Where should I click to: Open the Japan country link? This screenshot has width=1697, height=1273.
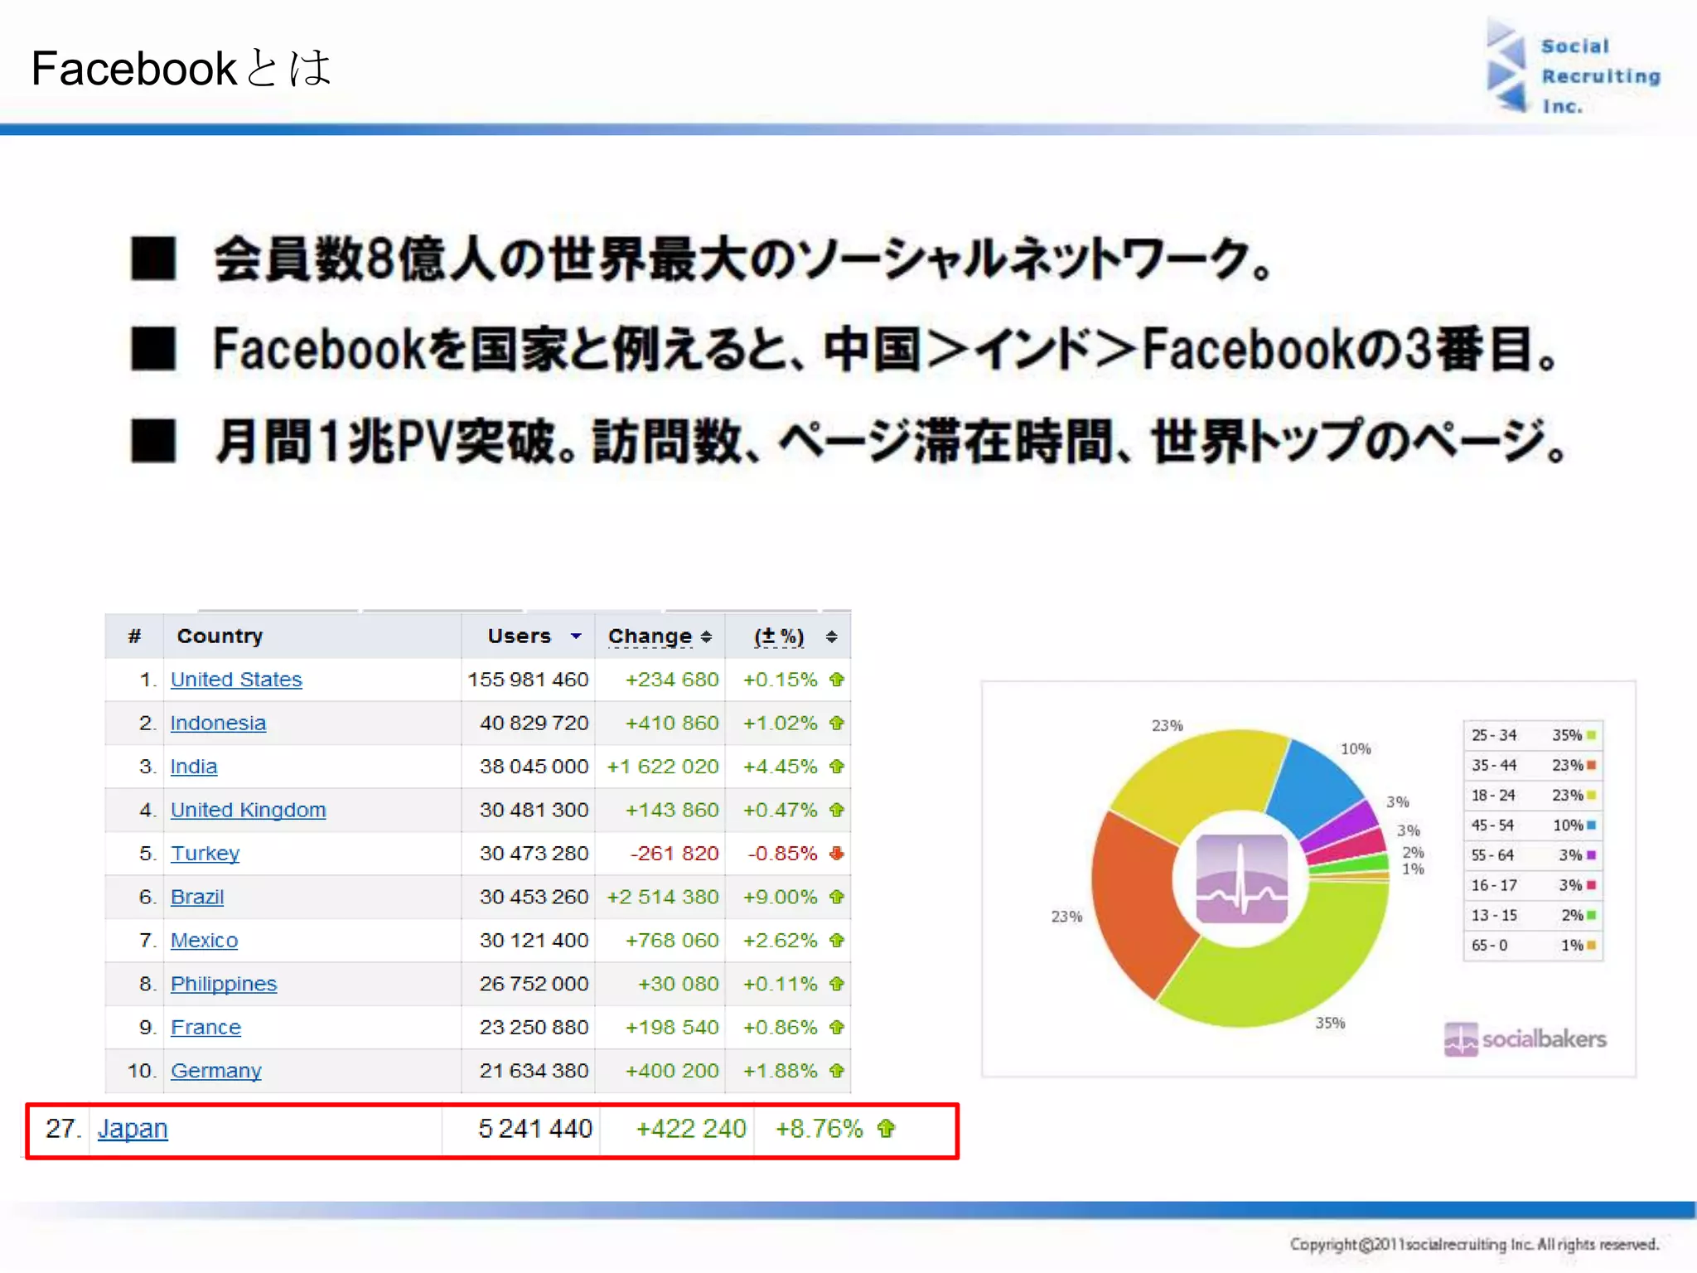point(133,1129)
